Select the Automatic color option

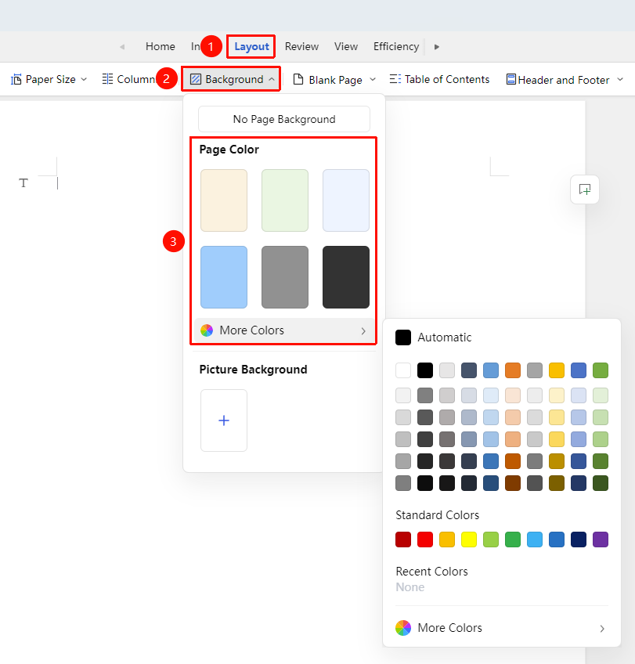click(434, 337)
